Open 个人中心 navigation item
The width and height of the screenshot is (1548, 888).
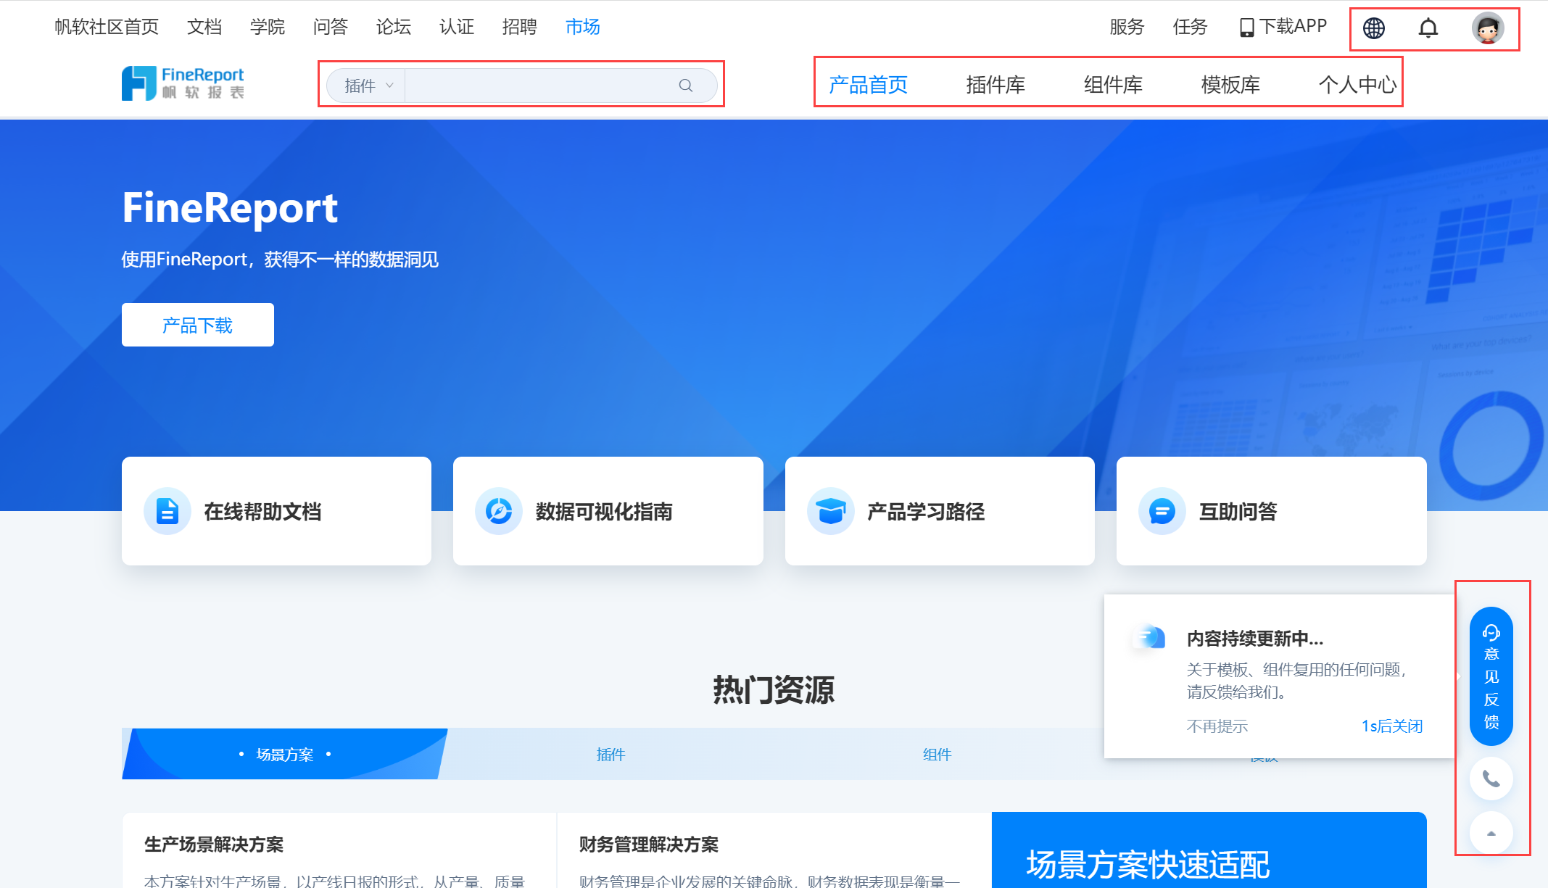click(1357, 85)
